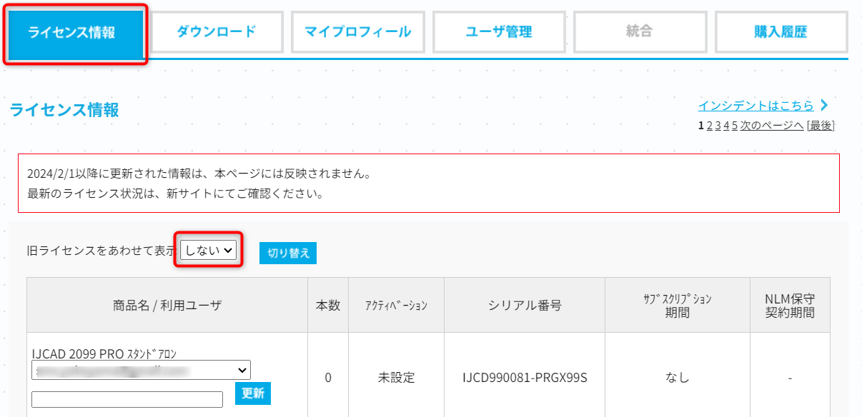Click the chevron arrow beside the incident link
The width and height of the screenshot is (862, 417).
tap(824, 106)
